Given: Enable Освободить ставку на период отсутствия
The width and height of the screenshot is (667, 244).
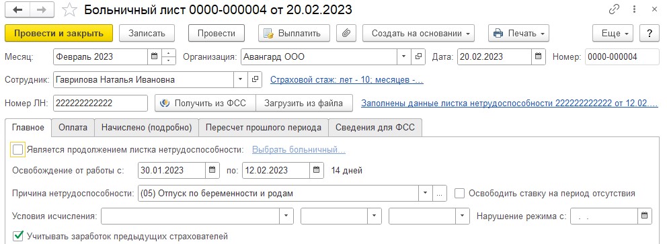Looking at the screenshot, I should 460,194.
